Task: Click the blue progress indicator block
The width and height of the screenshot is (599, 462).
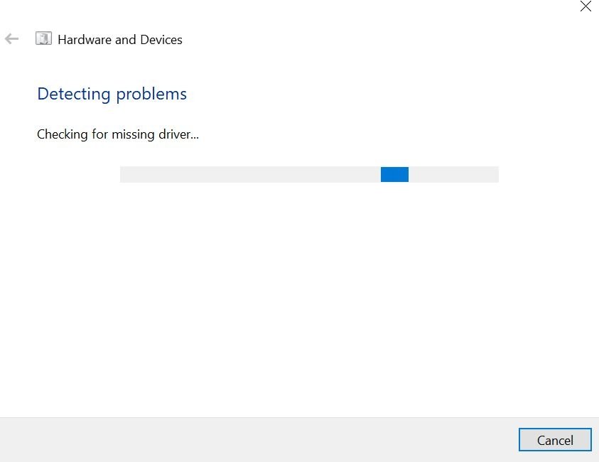Action: click(x=394, y=174)
